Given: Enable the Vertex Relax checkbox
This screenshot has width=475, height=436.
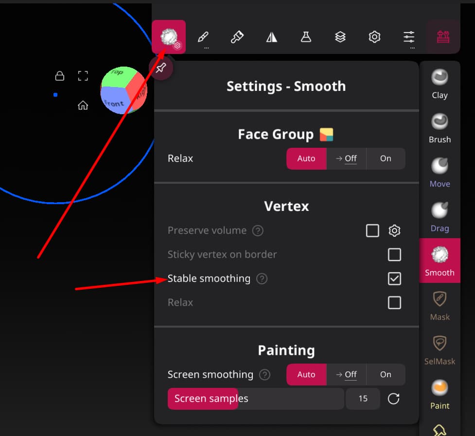Looking at the screenshot, I should pos(394,302).
